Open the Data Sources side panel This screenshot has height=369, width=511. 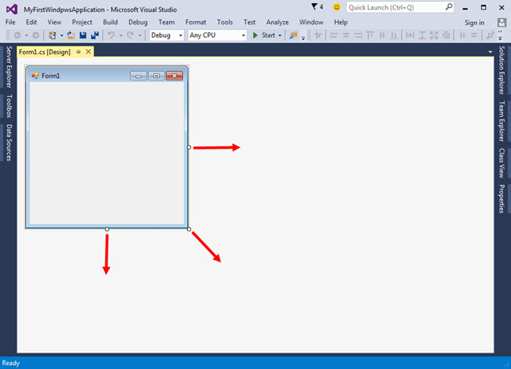[9, 142]
